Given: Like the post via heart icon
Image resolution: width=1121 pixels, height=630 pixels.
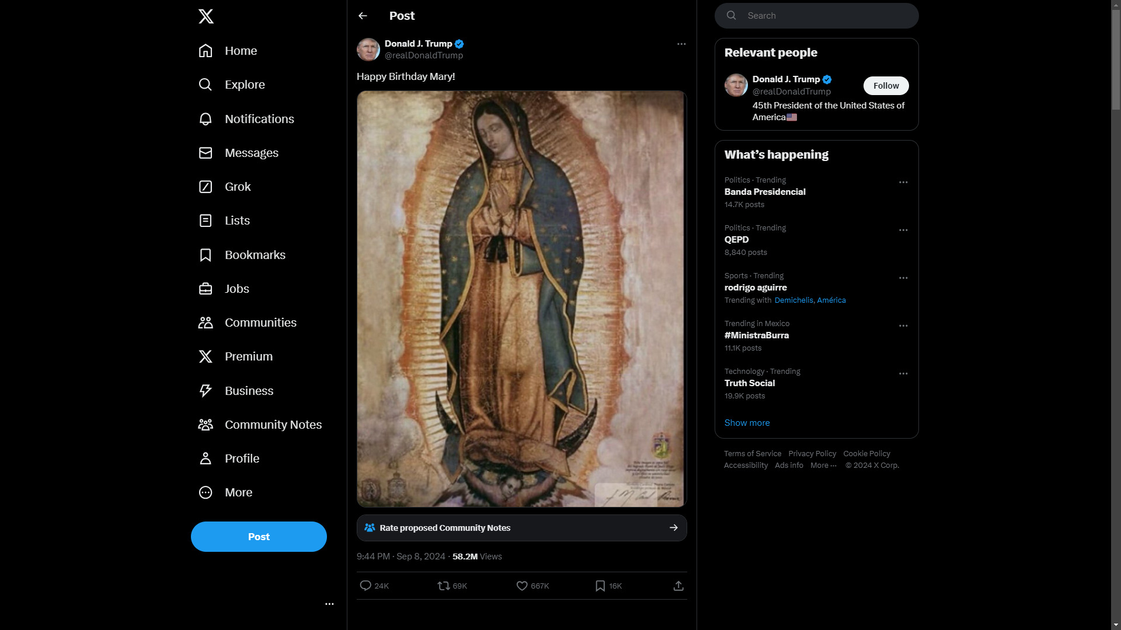Looking at the screenshot, I should [x=522, y=586].
